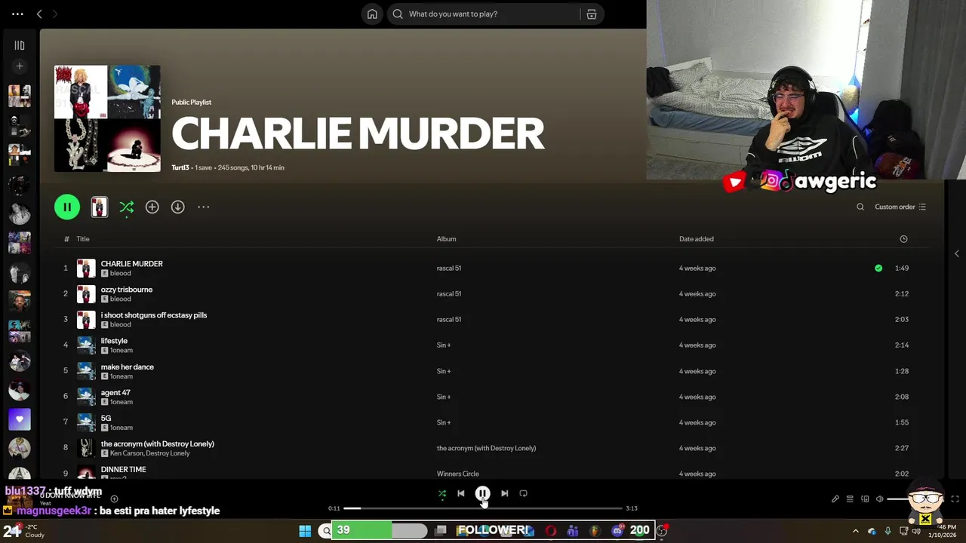Pause playback in bottom player bar

[482, 494]
